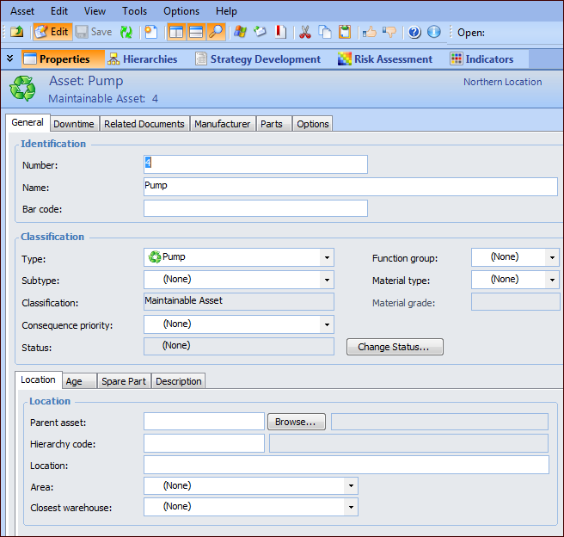This screenshot has width=564, height=537.
Task: Click the thumbs up icon
Action: [369, 32]
